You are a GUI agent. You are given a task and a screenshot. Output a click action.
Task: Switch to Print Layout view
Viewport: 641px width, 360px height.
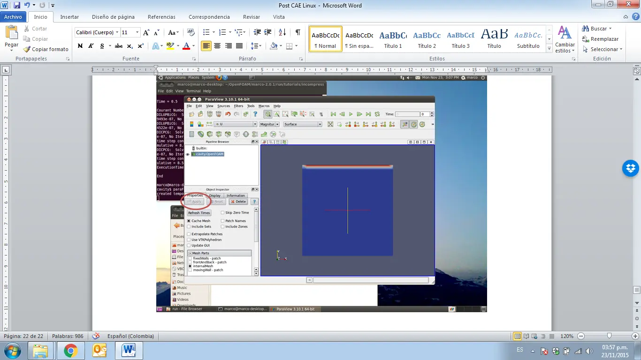point(517,336)
